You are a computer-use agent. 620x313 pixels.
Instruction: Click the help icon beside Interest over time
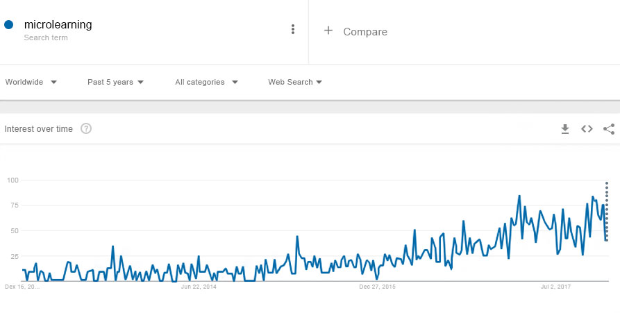click(86, 128)
